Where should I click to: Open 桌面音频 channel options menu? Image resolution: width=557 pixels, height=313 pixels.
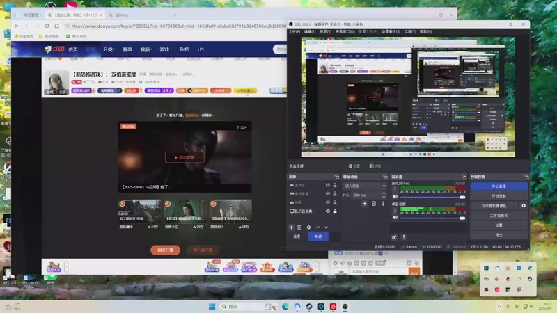point(395,211)
